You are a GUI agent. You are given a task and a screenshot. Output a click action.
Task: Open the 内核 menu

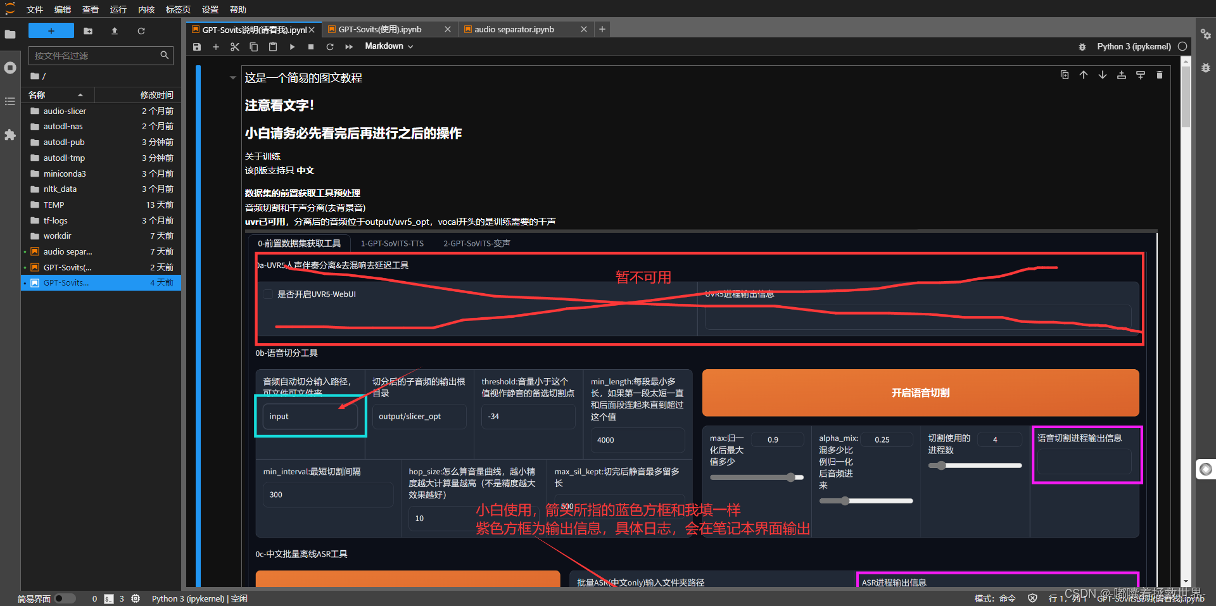(146, 9)
